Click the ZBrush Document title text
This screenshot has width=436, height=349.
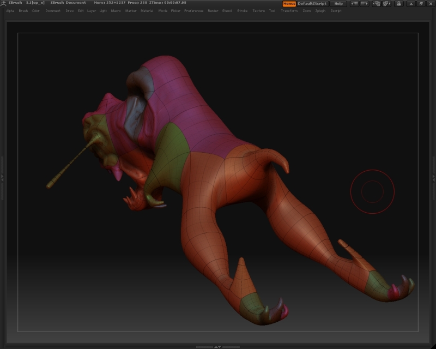[68, 3]
